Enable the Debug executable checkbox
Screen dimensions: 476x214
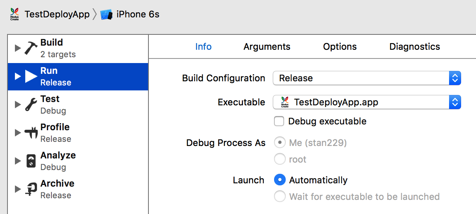click(279, 122)
